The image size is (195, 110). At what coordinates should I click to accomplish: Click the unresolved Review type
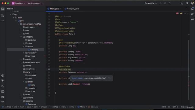76,84
